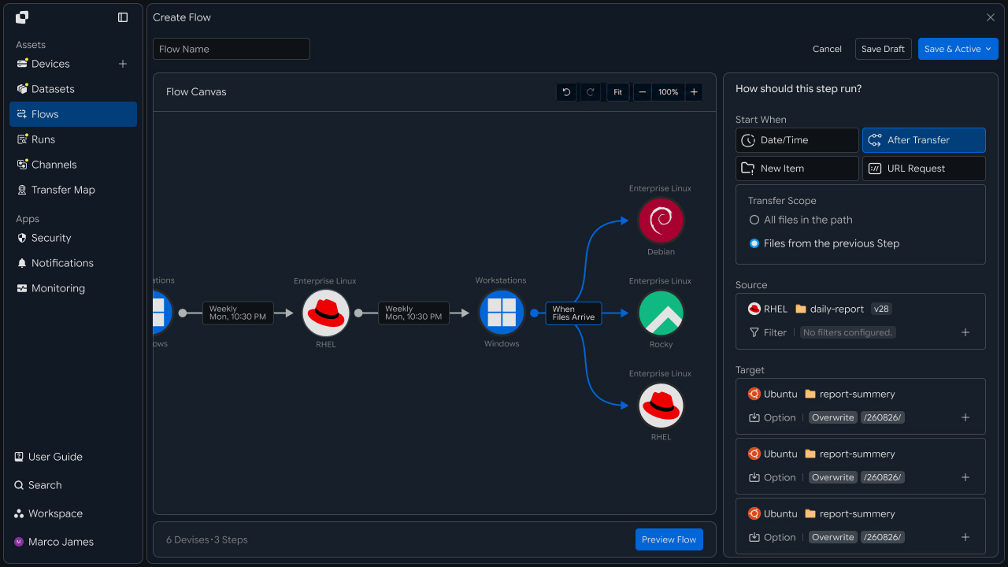Close the Create Flow dialog
Screen dimensions: 1008x567
pyautogui.click(x=991, y=17)
